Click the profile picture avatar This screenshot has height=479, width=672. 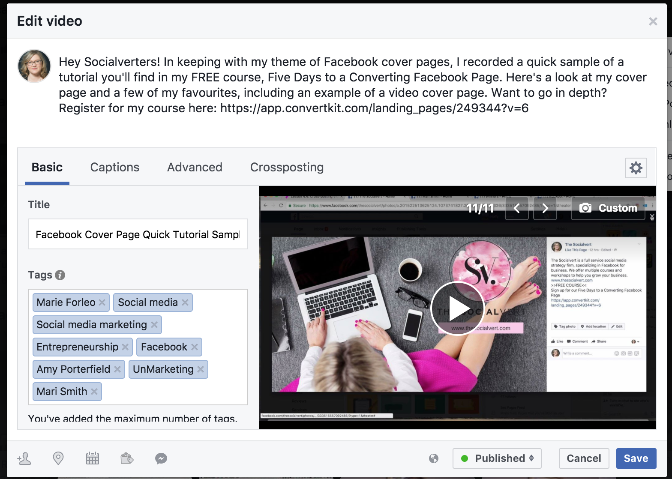[x=34, y=66]
